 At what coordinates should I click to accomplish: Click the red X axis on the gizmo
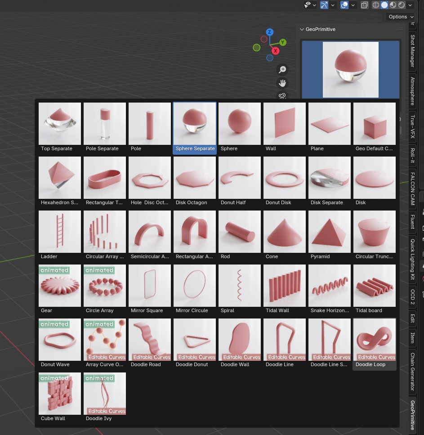tap(275, 51)
